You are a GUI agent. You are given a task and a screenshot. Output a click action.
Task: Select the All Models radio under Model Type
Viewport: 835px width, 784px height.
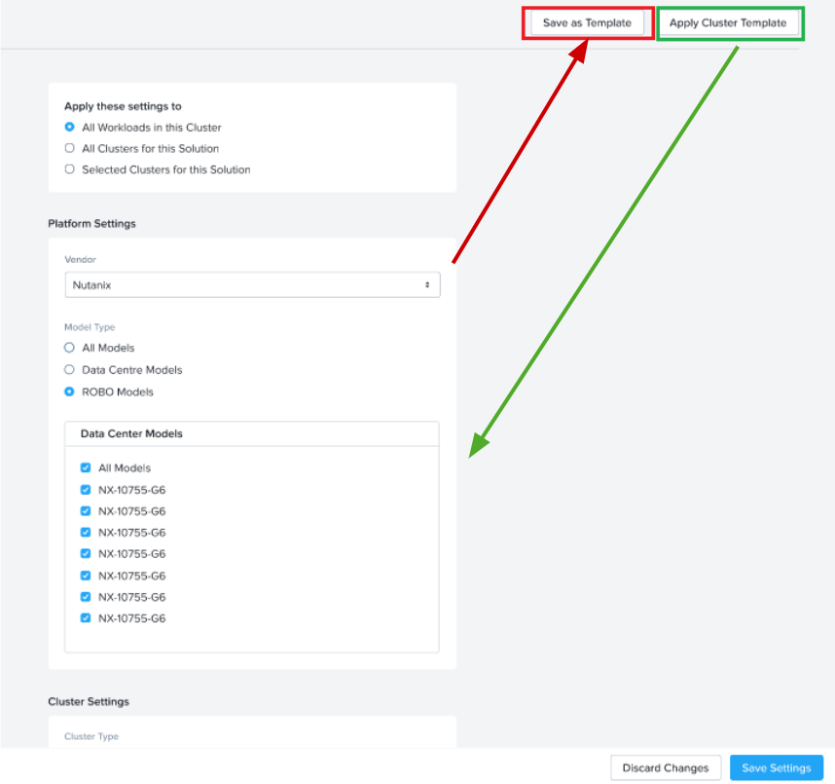(69, 348)
